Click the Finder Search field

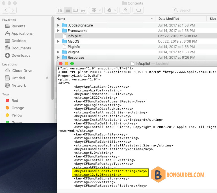(195, 10)
